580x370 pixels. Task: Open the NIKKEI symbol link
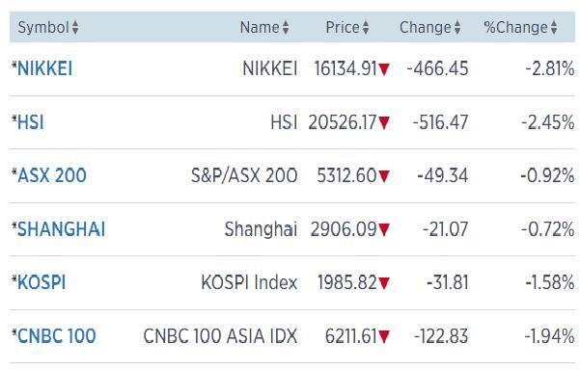click(44, 68)
